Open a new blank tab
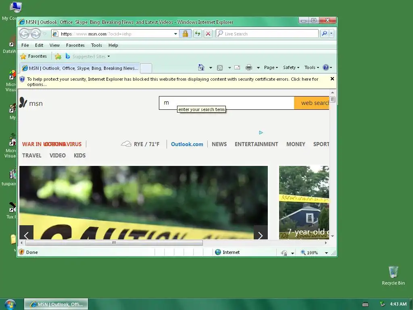The height and width of the screenshot is (310, 413). pyautogui.click(x=146, y=68)
